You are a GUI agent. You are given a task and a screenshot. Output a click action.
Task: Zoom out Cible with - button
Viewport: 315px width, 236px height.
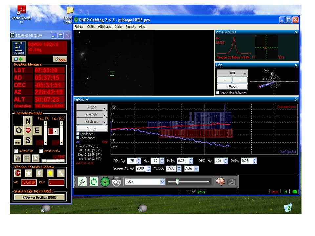pos(240,80)
